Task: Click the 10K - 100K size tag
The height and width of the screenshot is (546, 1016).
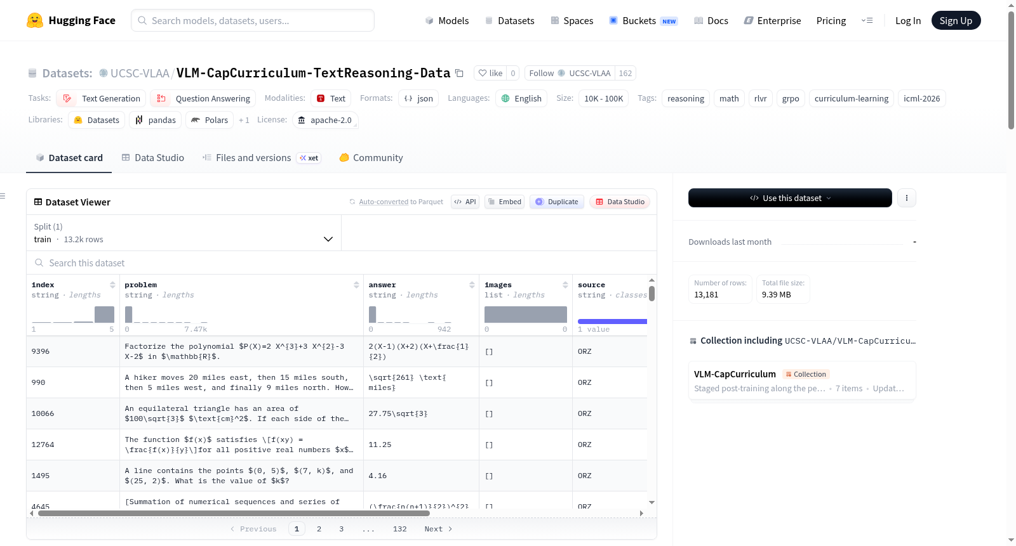Action: 604,99
